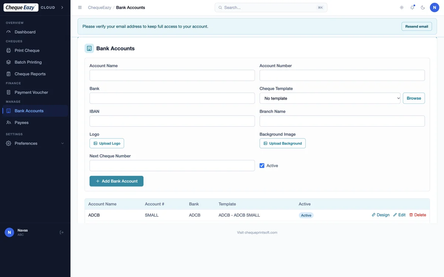Open the blue N user avatar menu
Screen dimensions: 444x277
tap(434, 7)
